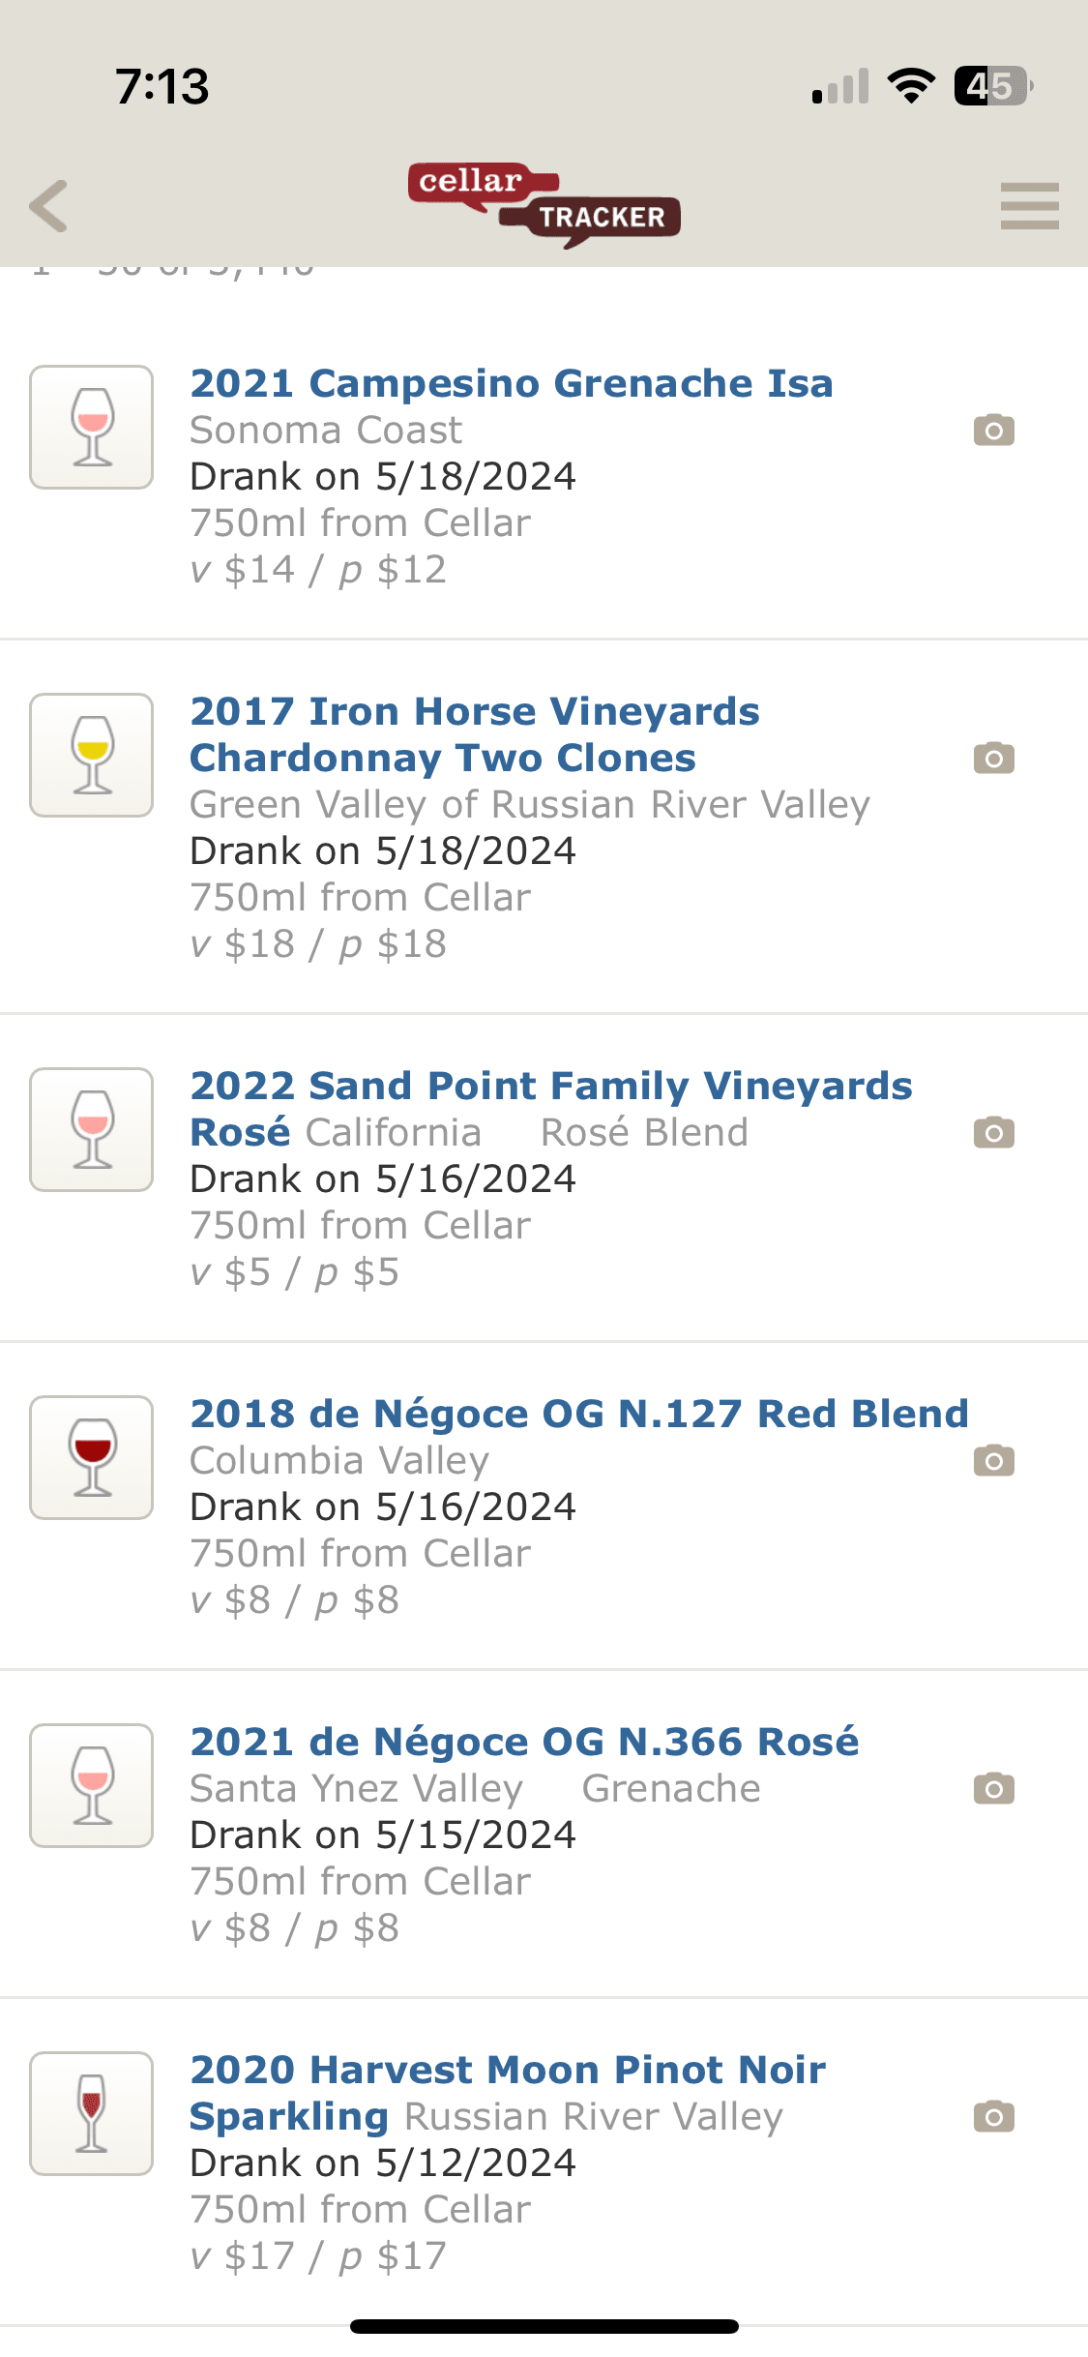
Task: Tap camera icon for N.127 Red Blend
Action: [x=993, y=1460]
